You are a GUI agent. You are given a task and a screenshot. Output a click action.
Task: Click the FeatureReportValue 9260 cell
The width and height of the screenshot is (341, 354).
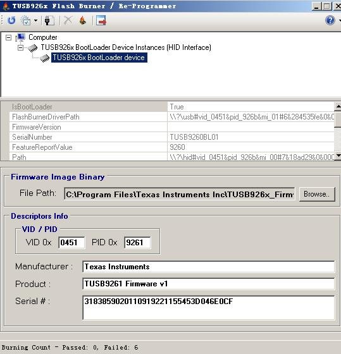click(251, 147)
